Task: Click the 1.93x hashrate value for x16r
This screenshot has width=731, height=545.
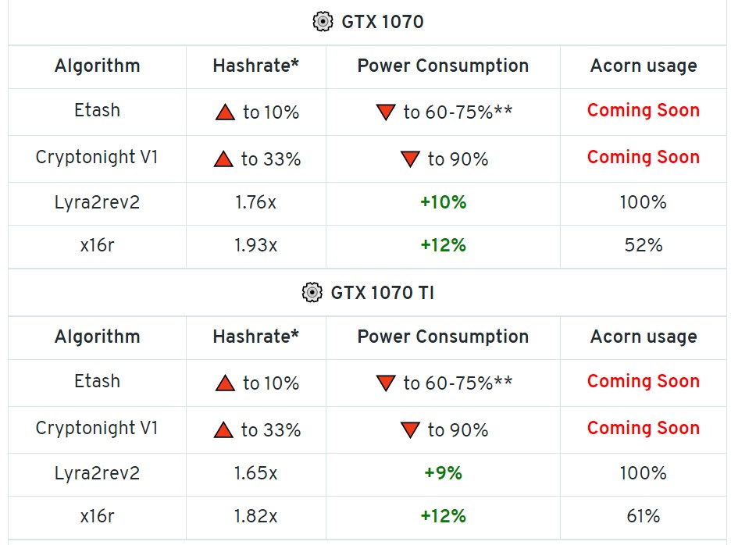Action: click(255, 245)
